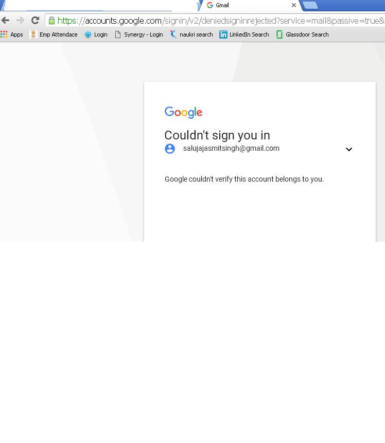385x443 pixels.
Task: Open the Apps bookmark
Action: 12,34
